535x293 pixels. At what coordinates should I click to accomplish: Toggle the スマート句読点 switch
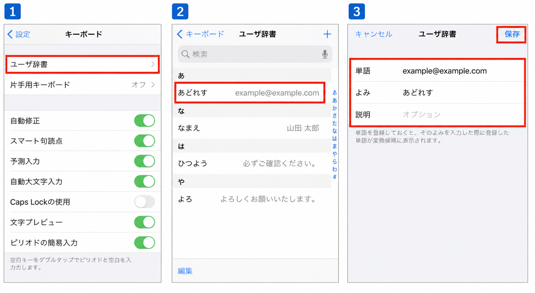point(144,141)
